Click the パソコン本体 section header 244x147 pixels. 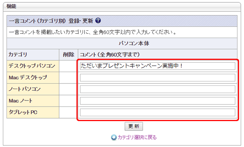[134, 43]
